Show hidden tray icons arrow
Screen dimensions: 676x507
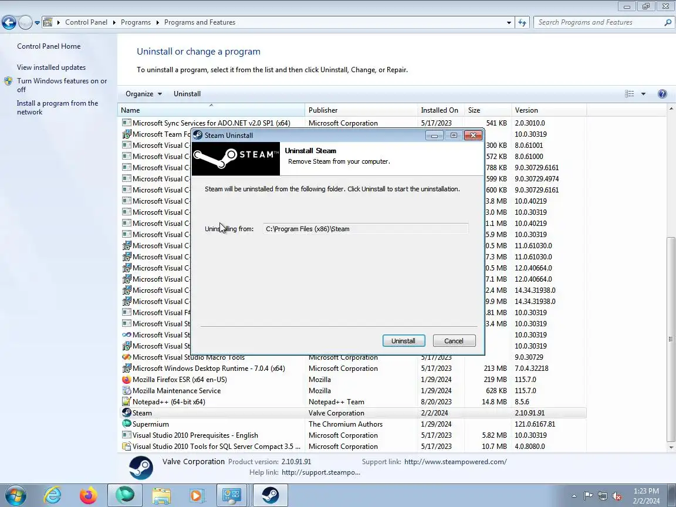pos(574,496)
